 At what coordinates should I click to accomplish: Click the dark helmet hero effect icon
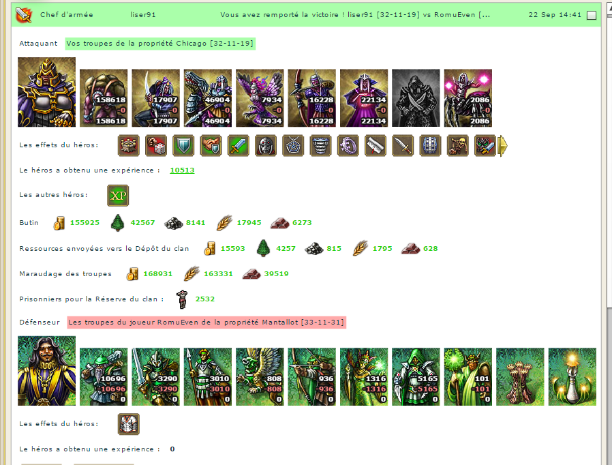click(x=266, y=146)
